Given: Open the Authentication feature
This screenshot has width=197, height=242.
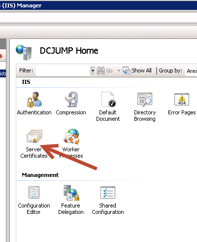Looking at the screenshot, I should 34,104.
